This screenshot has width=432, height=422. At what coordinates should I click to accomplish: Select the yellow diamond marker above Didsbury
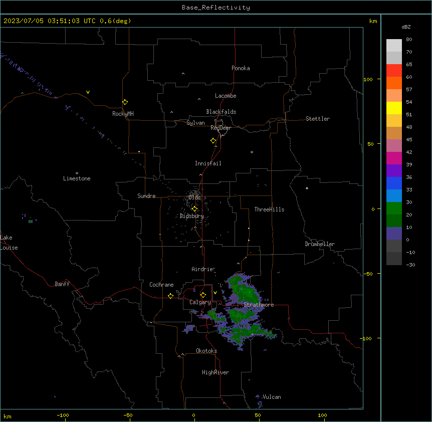(194, 208)
